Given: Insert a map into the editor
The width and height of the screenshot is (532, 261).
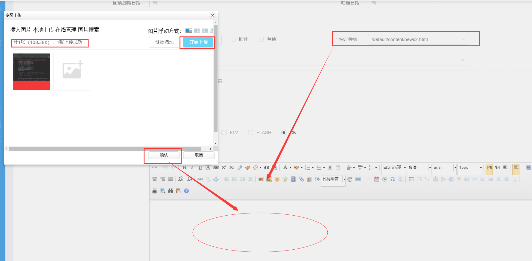Looking at the screenshot, I should (x=309, y=179).
